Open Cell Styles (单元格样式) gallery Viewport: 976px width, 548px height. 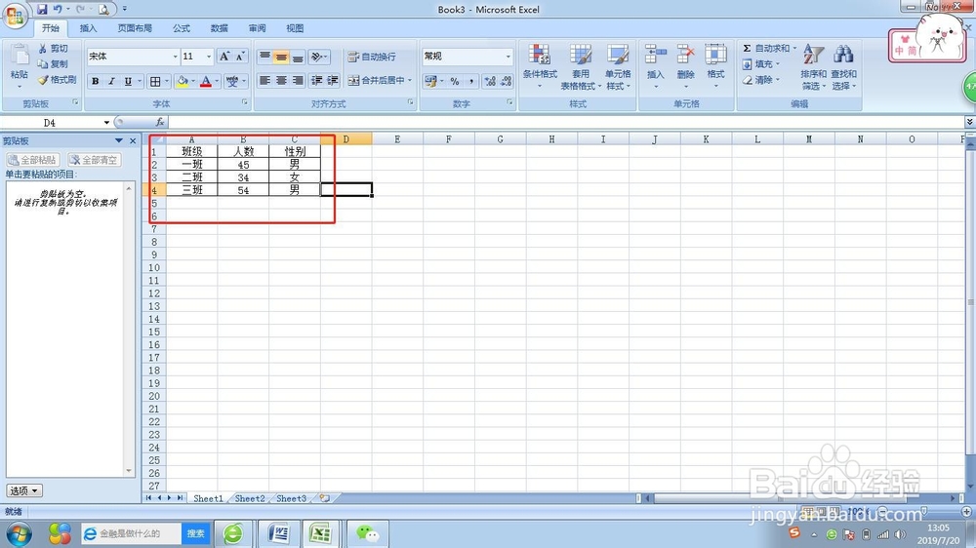coord(618,66)
